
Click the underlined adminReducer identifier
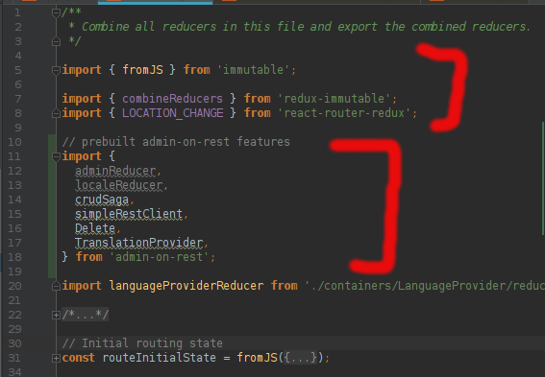(115, 171)
